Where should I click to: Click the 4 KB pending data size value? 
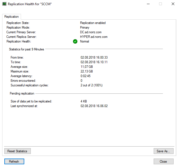[83, 101]
